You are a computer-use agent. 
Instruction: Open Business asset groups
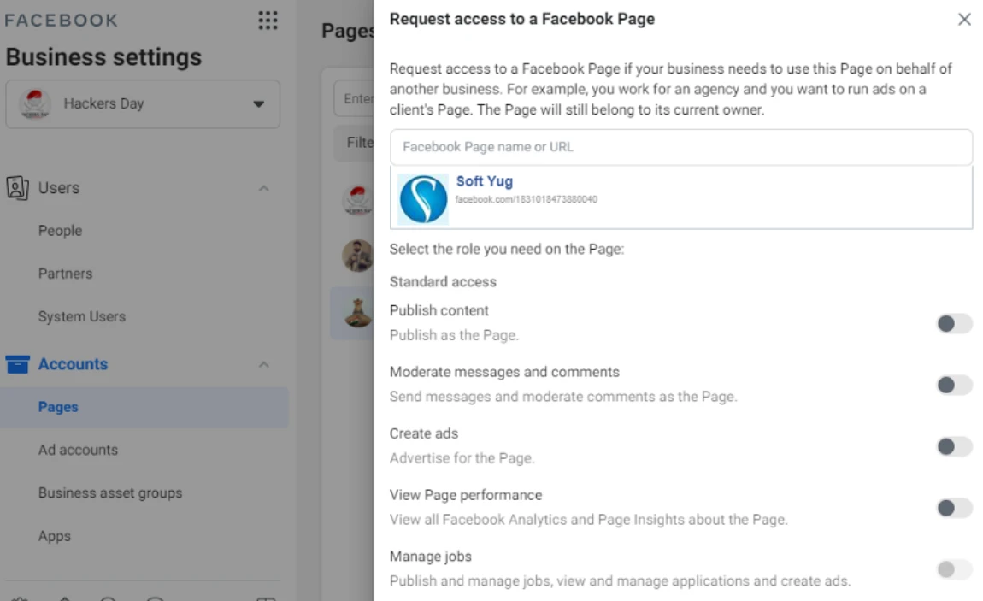110,493
